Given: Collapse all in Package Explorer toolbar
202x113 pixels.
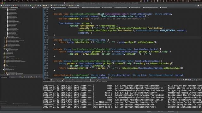Looking at the screenshot, I should (32, 8).
